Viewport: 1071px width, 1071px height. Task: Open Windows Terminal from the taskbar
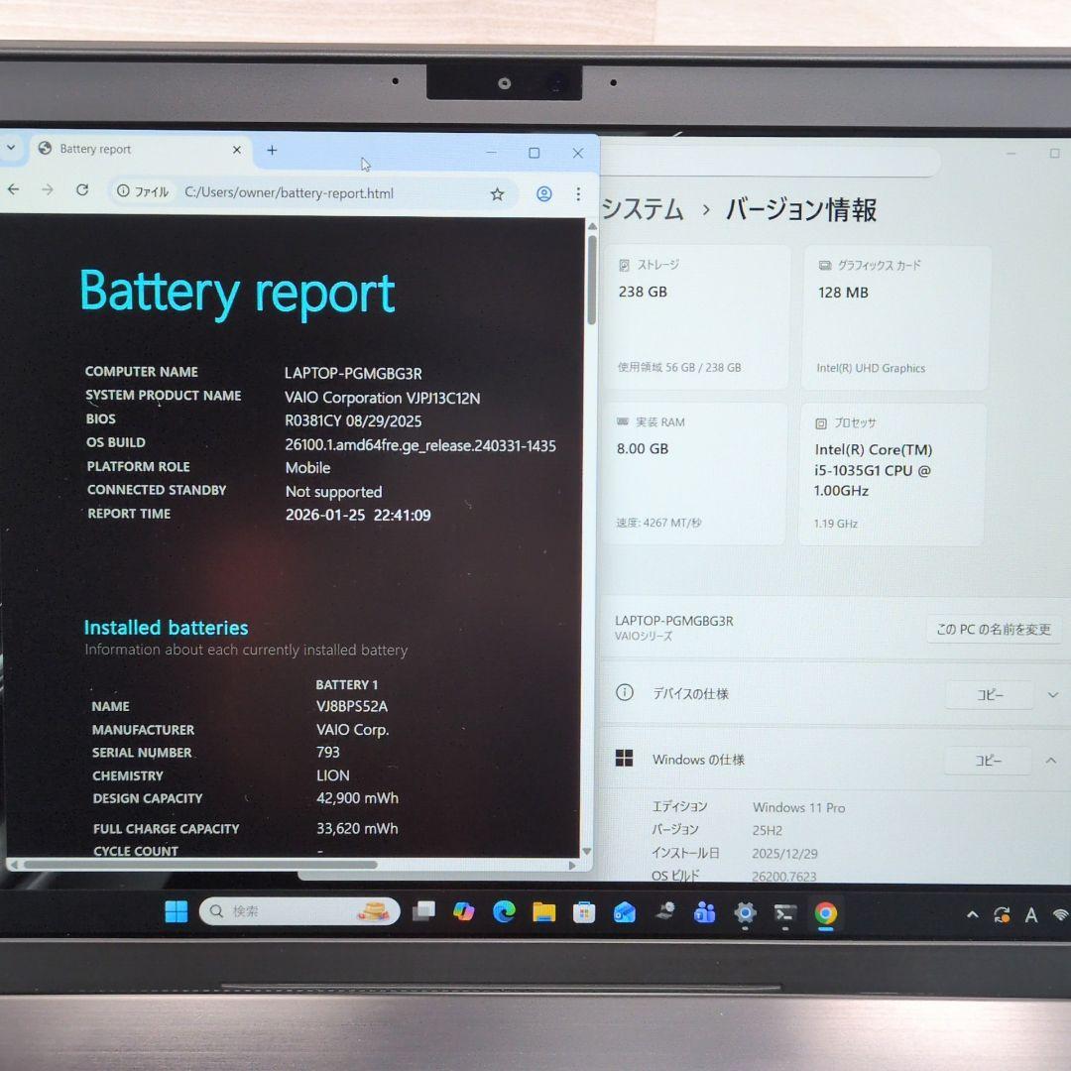click(x=785, y=911)
